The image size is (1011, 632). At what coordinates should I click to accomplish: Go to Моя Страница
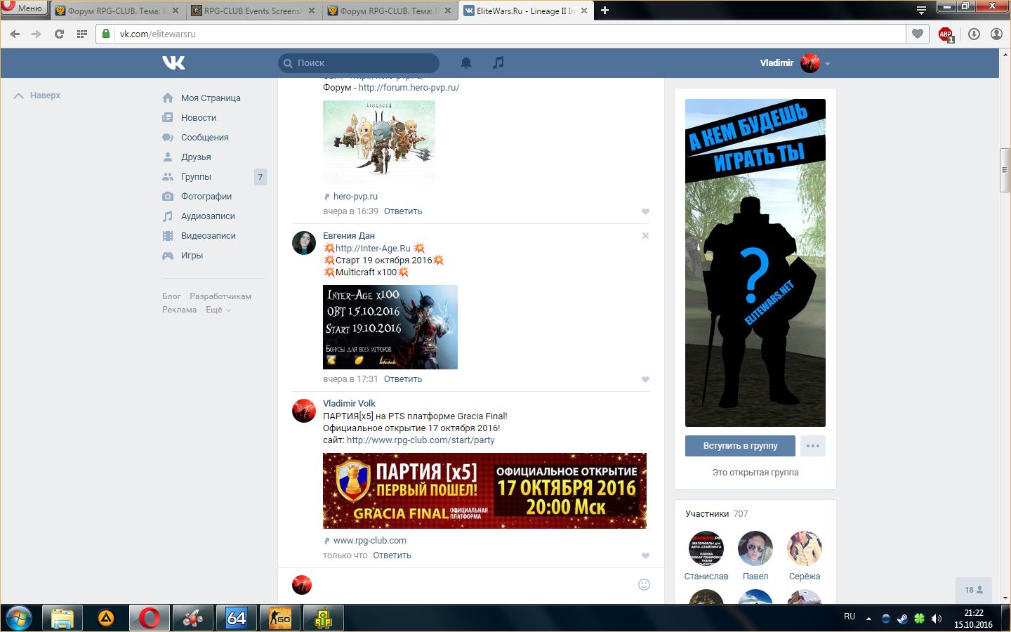211,98
